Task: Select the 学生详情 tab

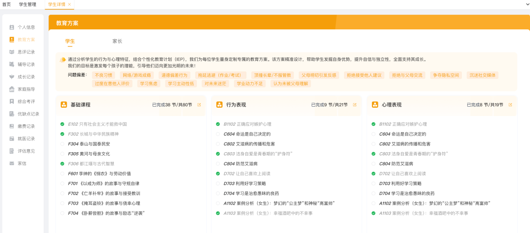Action: (57, 4)
